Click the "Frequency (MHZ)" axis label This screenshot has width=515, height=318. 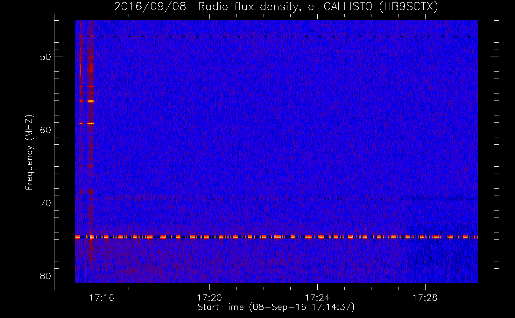[x=29, y=153]
